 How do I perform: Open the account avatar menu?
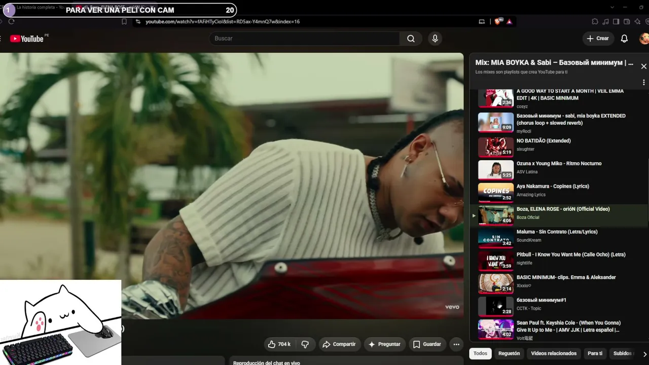click(644, 39)
